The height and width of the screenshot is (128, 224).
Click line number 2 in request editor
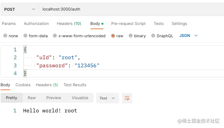[15, 57]
